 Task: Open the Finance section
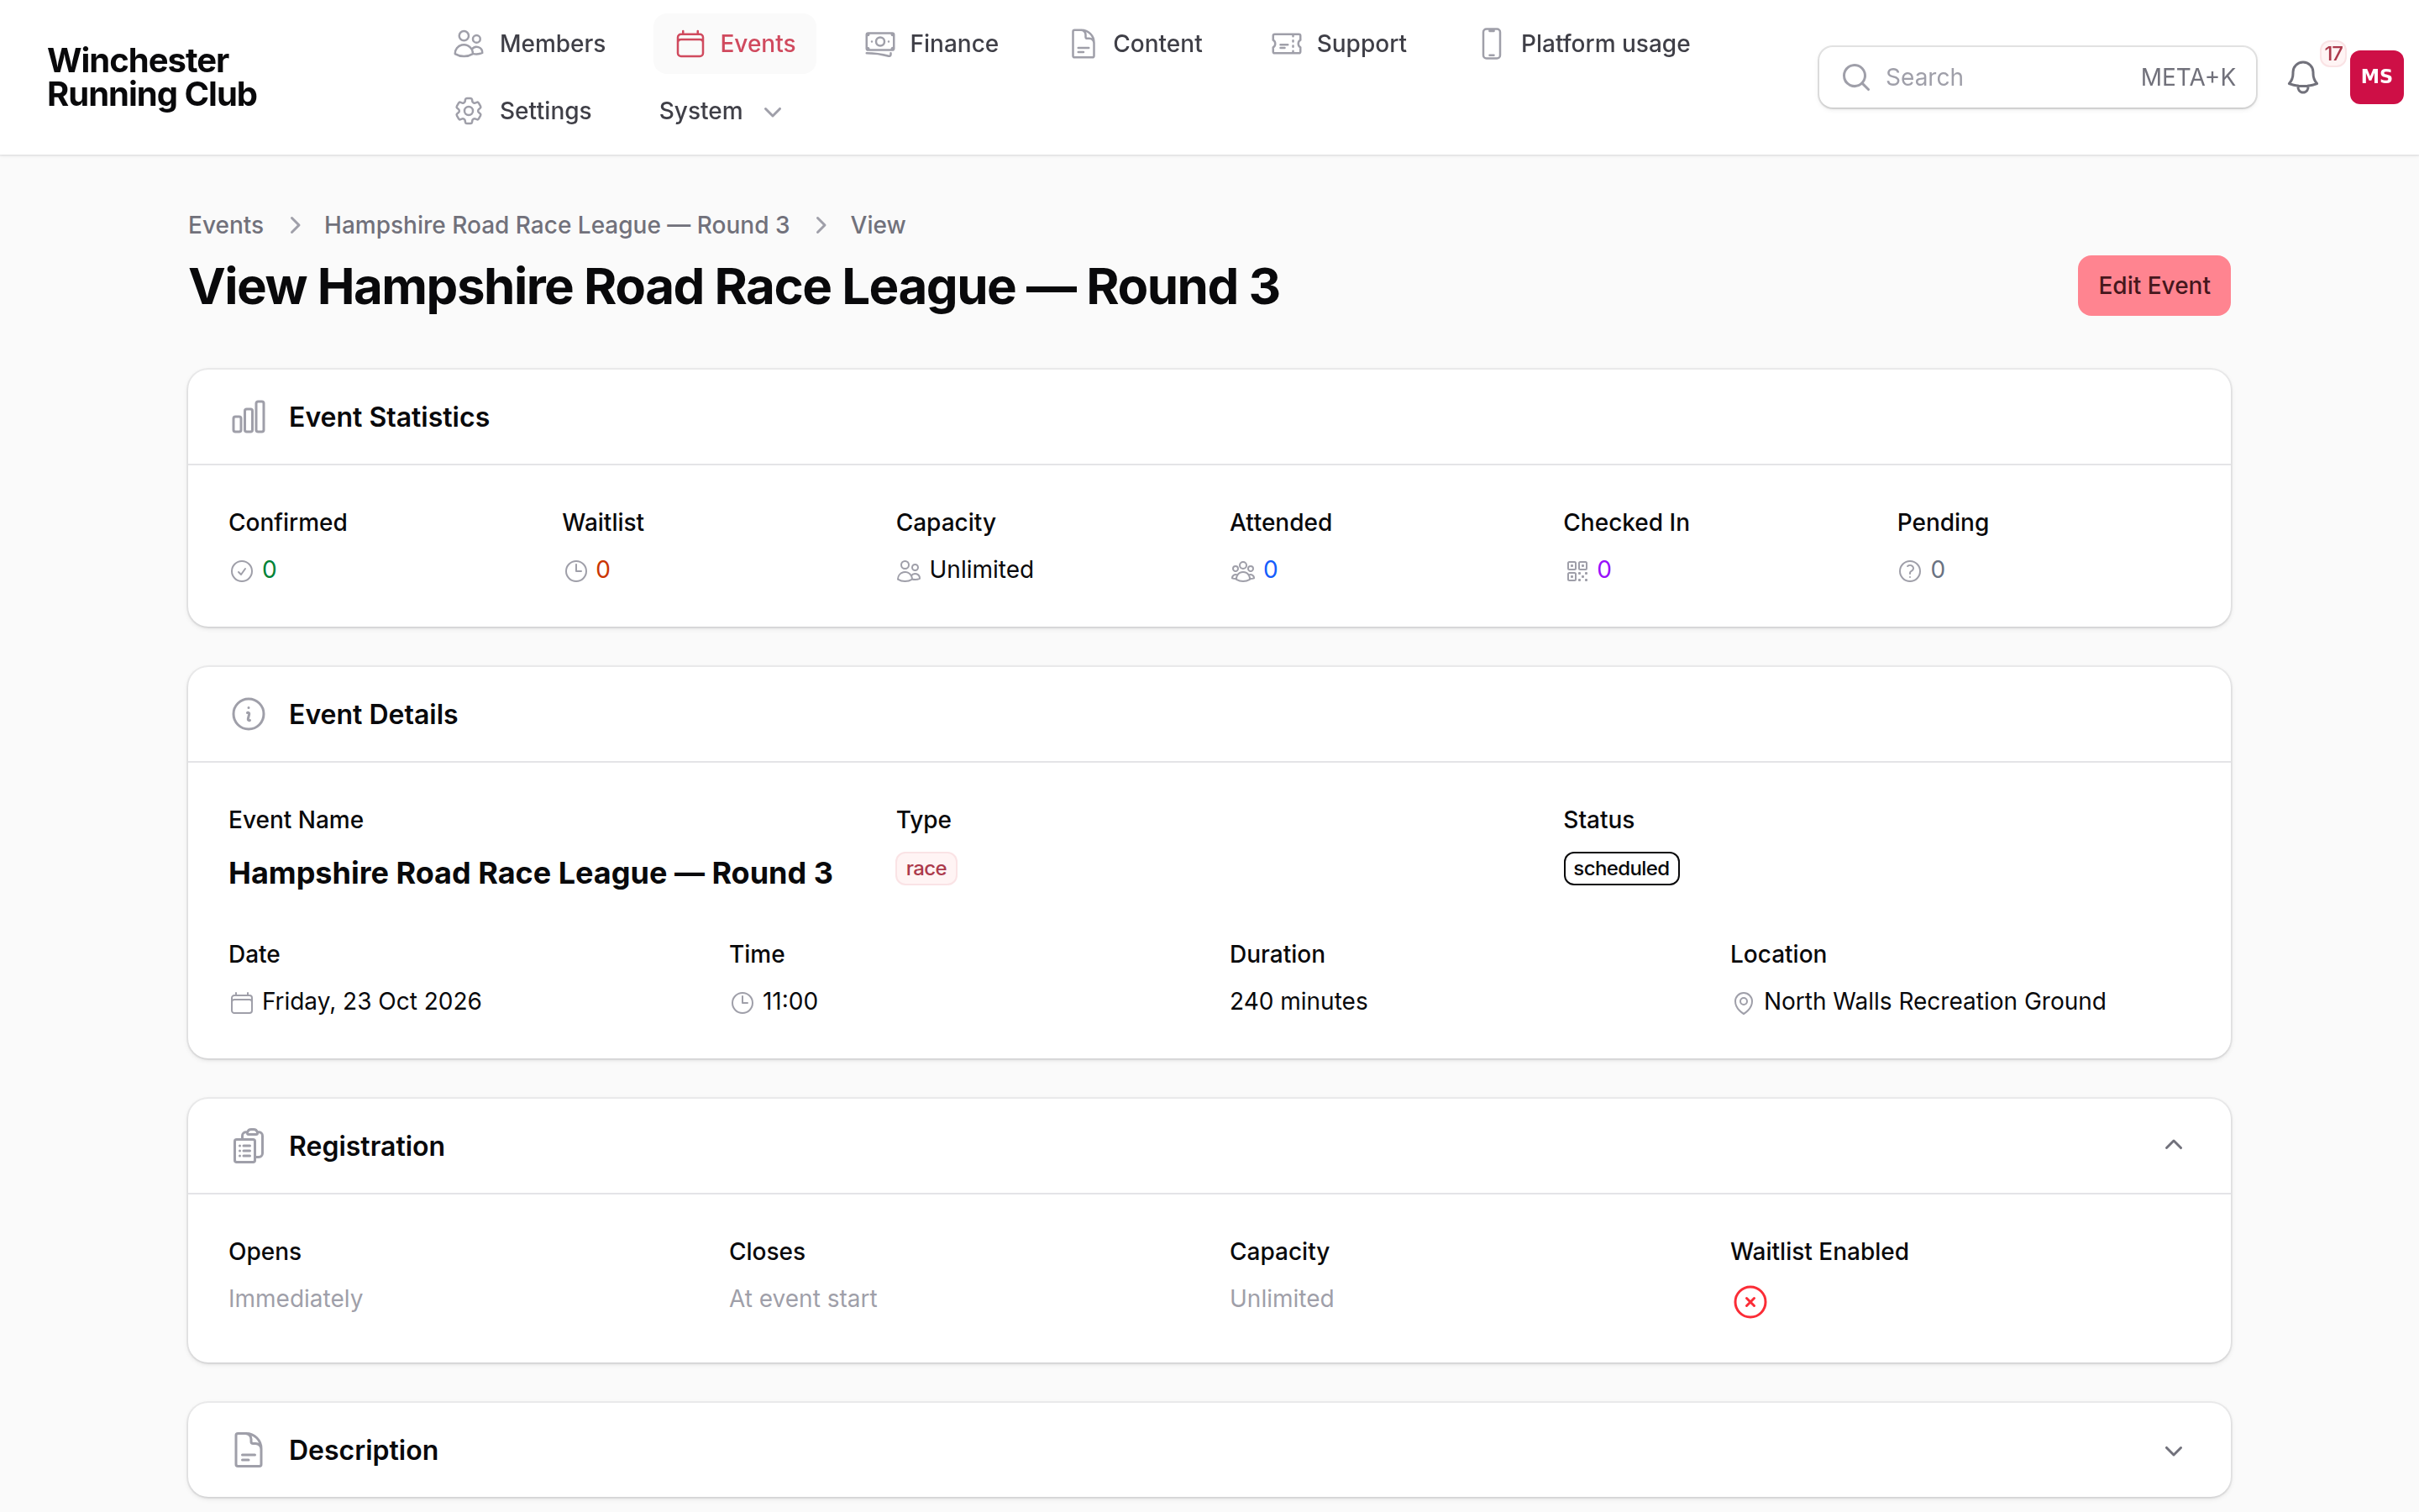tap(931, 44)
